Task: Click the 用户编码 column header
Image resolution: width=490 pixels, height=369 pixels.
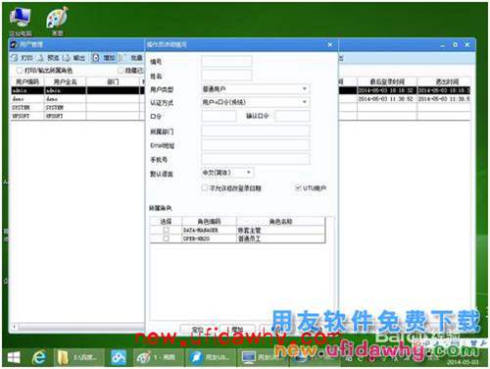Action: click(27, 81)
